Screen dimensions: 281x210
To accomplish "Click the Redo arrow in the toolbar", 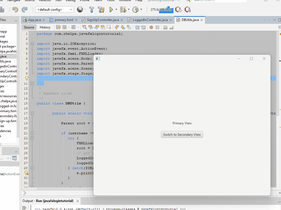I will (24, 9).
